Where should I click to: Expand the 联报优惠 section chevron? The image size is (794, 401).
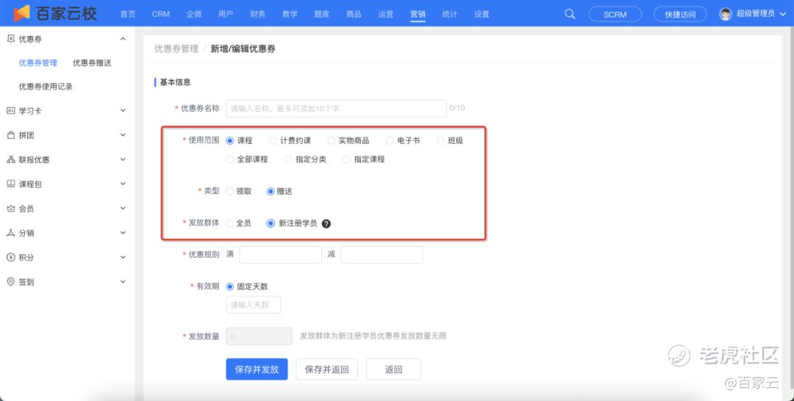pyautogui.click(x=123, y=159)
